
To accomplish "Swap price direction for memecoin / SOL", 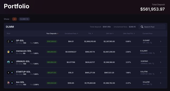I will pyautogui.click(x=154, y=53).
